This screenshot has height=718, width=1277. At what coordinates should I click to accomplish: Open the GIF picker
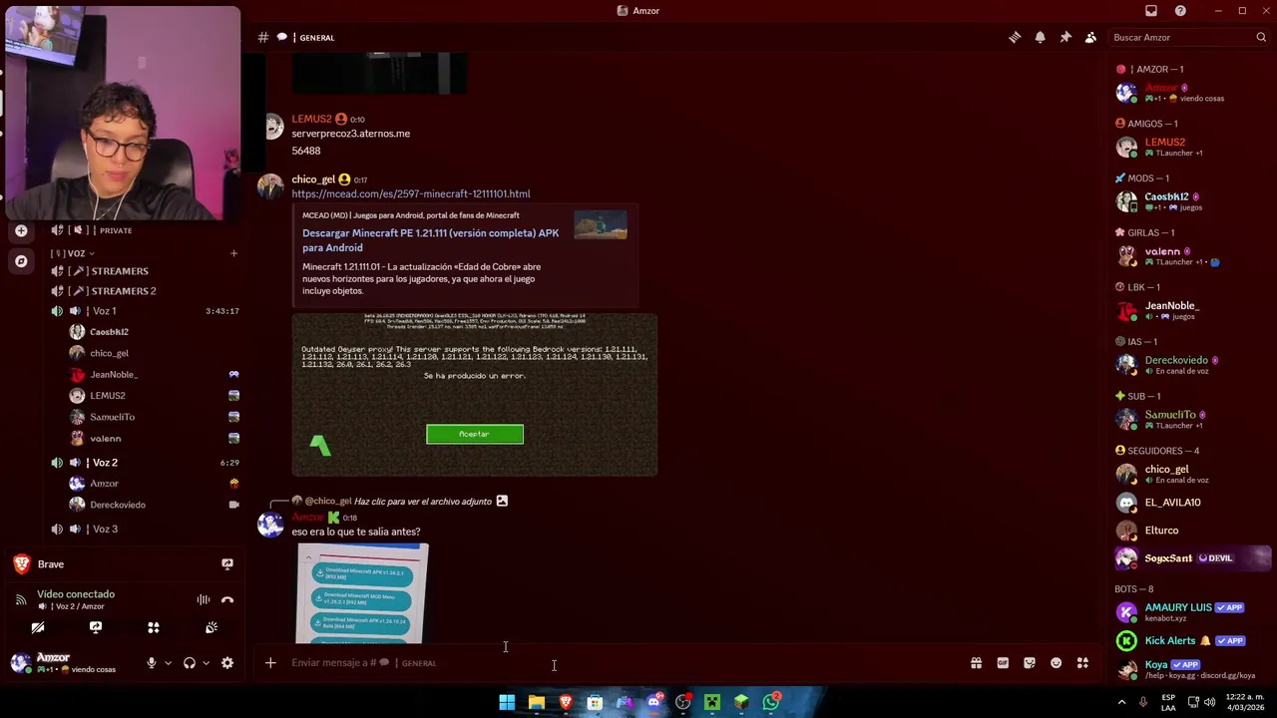coord(1003,662)
